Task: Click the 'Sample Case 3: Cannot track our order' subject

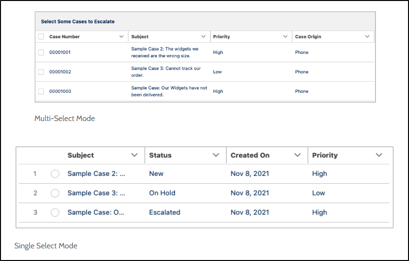Action: pos(166,71)
